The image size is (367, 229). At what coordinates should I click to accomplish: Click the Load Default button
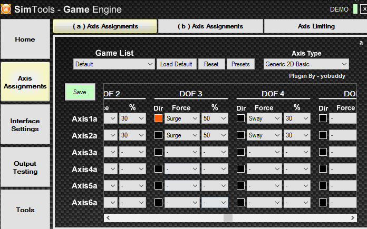[x=176, y=64]
